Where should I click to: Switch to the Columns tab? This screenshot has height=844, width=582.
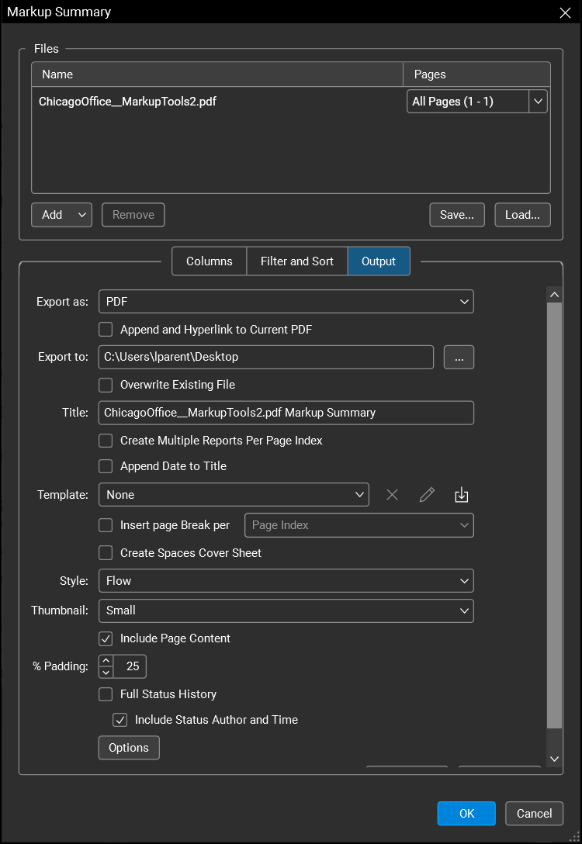[209, 261]
